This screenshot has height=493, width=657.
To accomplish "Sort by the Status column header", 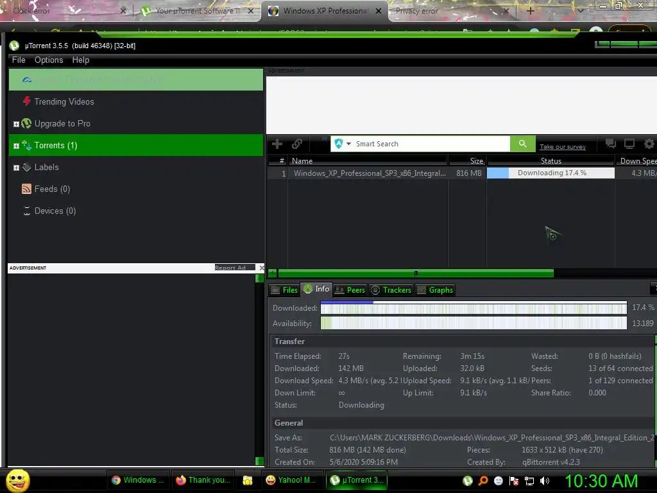I will (550, 160).
